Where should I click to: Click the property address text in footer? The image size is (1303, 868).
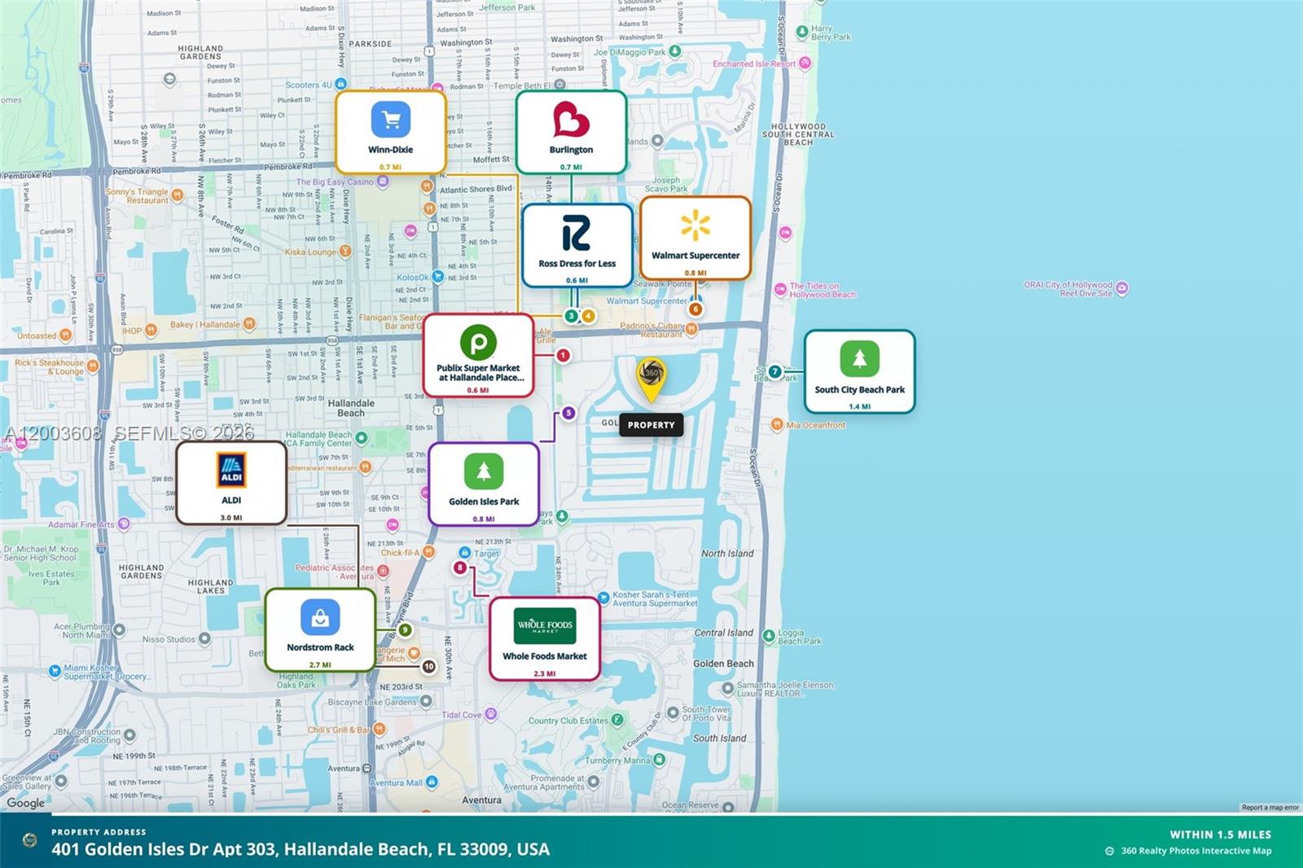click(301, 849)
